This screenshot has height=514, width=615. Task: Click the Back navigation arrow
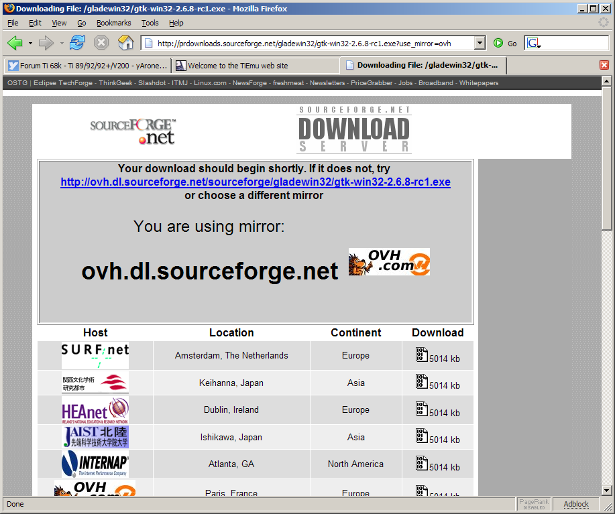point(15,43)
